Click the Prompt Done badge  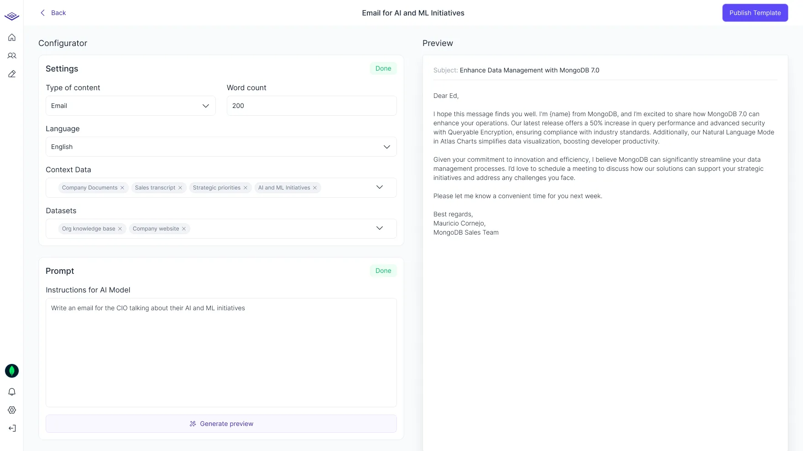(383, 271)
